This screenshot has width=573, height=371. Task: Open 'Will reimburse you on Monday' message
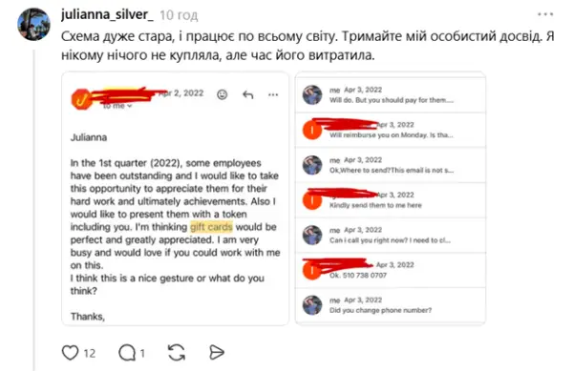(x=391, y=130)
